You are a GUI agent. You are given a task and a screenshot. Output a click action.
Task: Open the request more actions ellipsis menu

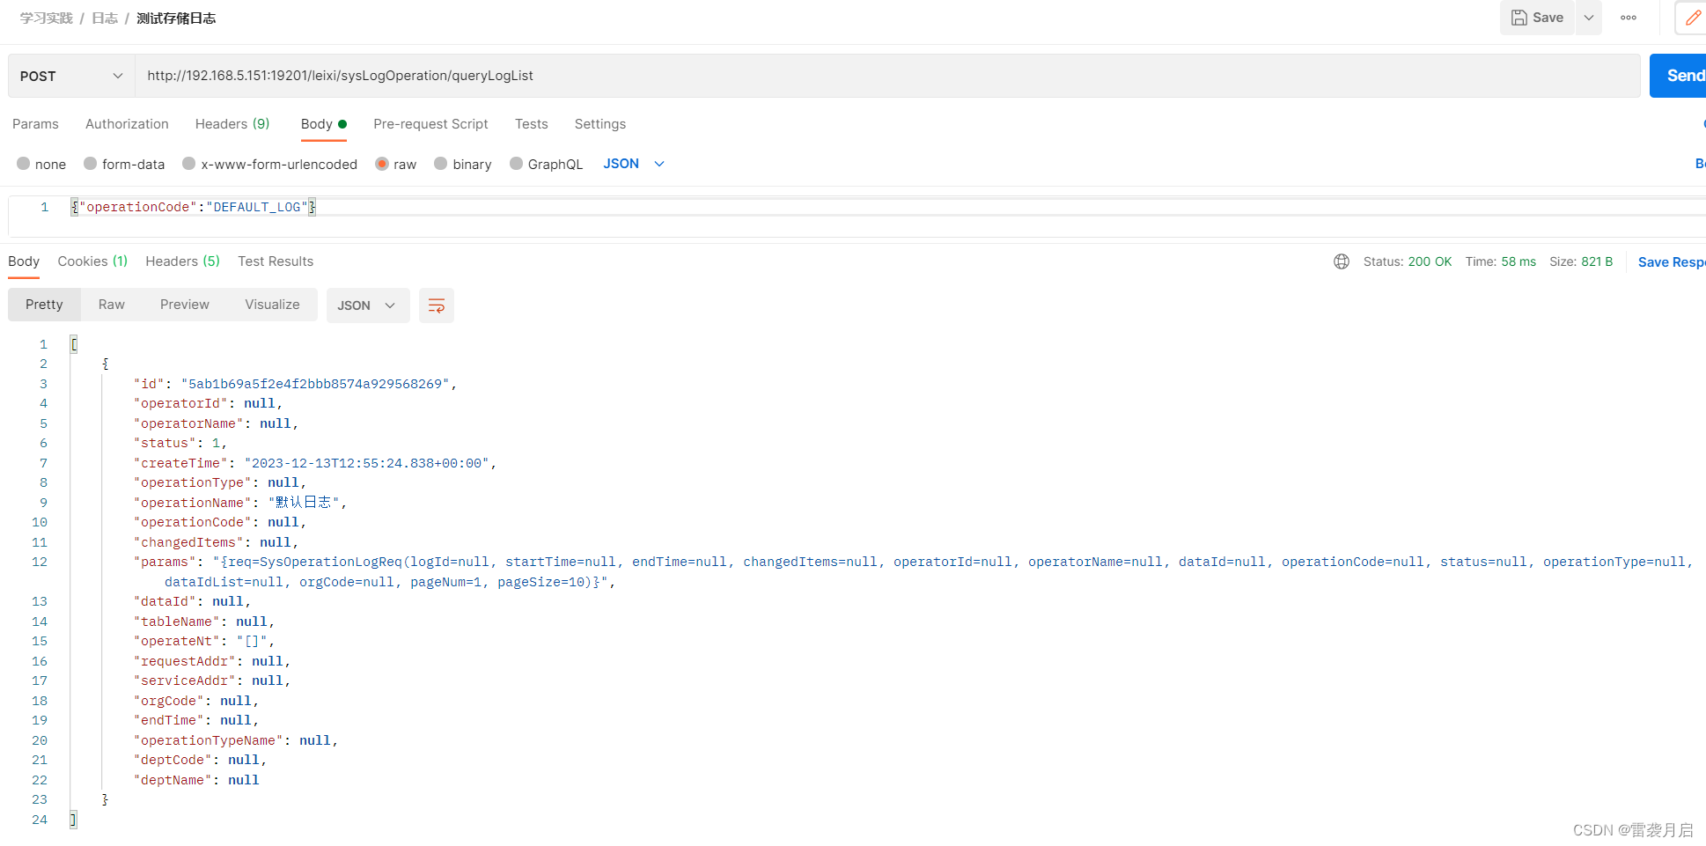[x=1628, y=18]
